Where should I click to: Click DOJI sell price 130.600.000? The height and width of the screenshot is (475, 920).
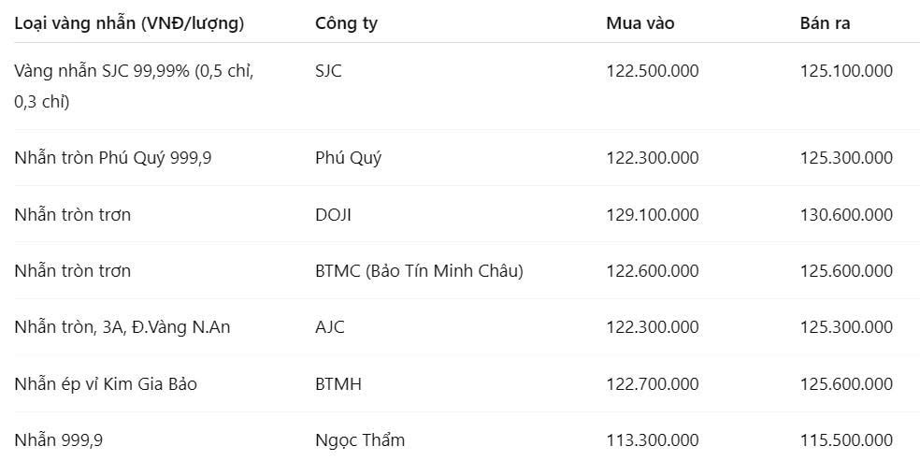tap(846, 215)
